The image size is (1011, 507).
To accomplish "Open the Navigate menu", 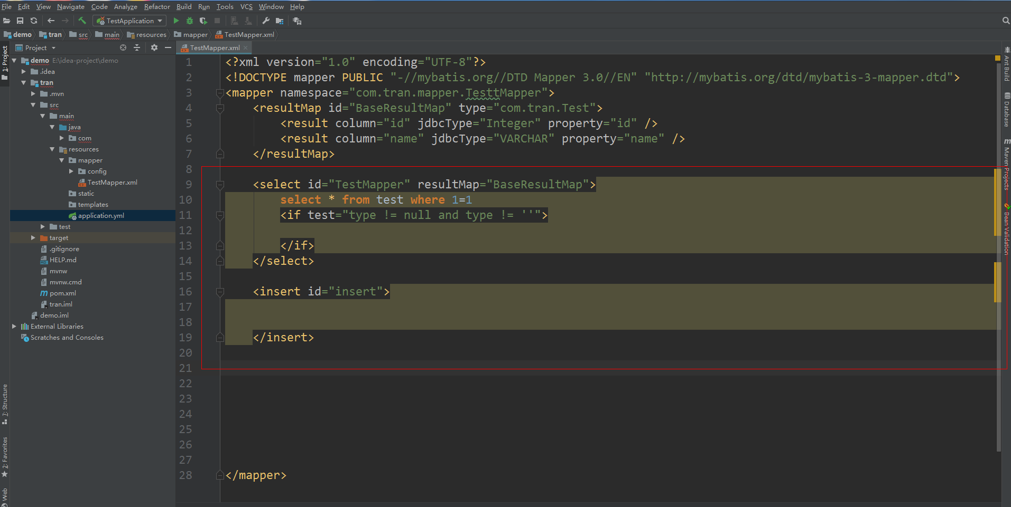I will 70,6.
